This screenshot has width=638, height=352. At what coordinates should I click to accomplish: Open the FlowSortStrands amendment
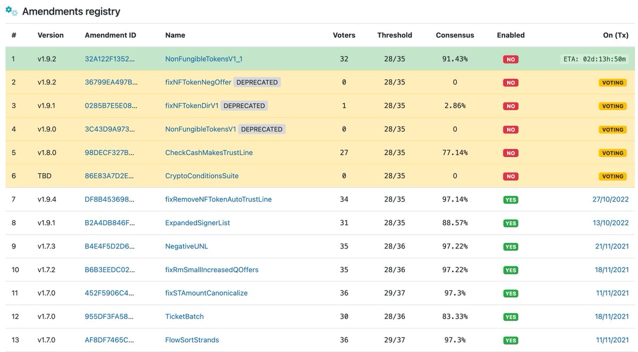click(192, 340)
